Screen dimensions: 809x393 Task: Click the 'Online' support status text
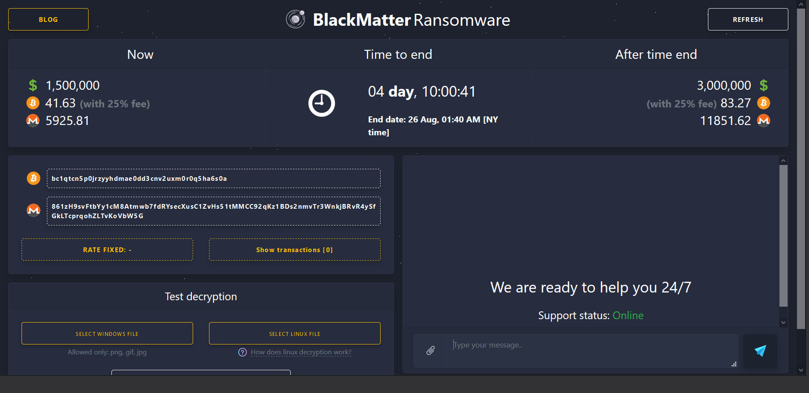tap(628, 315)
